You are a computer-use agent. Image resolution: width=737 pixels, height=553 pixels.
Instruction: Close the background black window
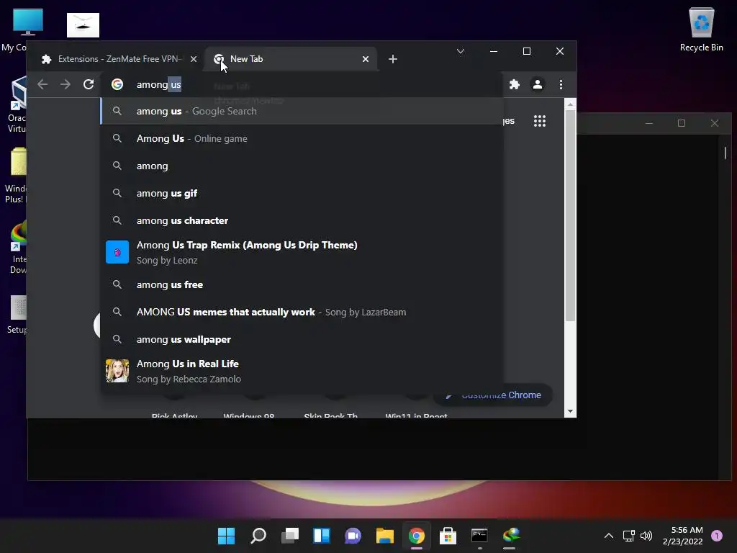[x=715, y=123]
